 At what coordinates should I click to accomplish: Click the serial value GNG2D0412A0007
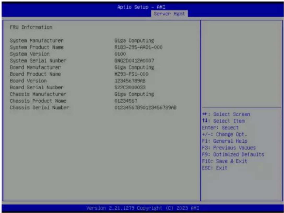click(x=134, y=60)
